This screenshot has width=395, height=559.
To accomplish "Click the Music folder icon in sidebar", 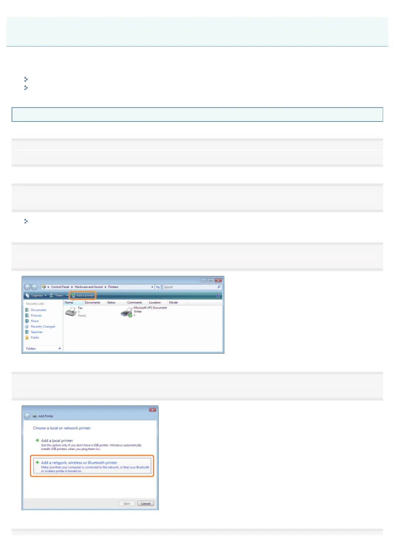I will [27, 321].
